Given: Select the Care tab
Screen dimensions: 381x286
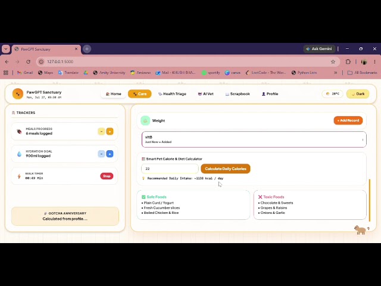Looking at the screenshot, I should tap(140, 94).
